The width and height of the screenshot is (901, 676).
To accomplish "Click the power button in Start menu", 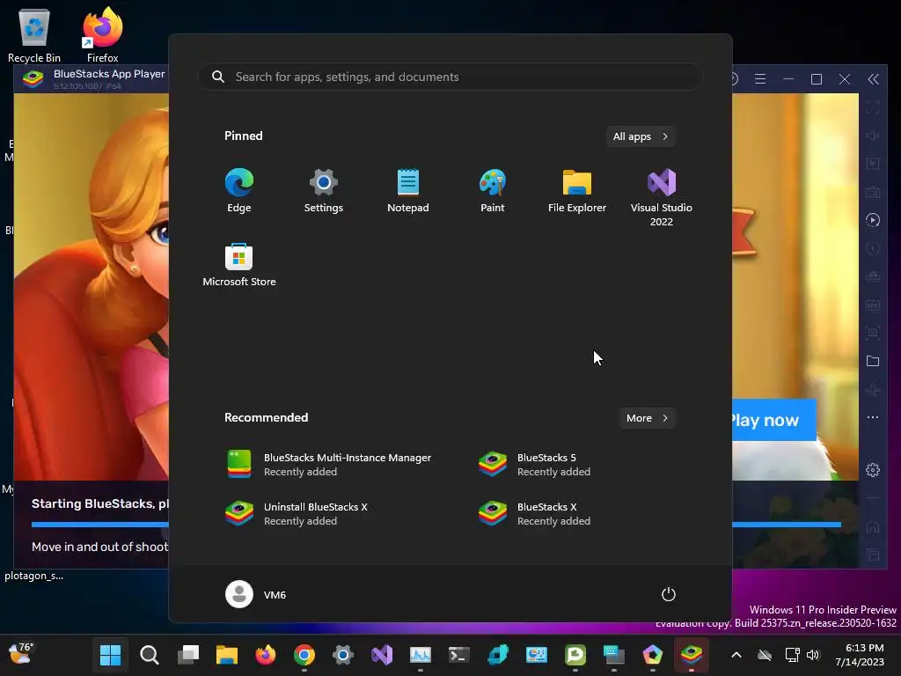I will click(x=669, y=594).
